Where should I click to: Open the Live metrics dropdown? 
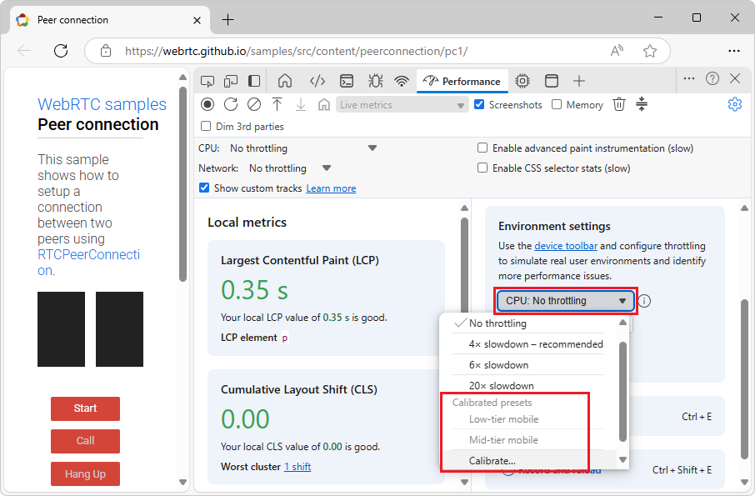(x=402, y=104)
